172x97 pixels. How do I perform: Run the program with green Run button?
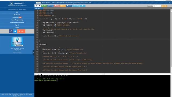pos(44,6)
